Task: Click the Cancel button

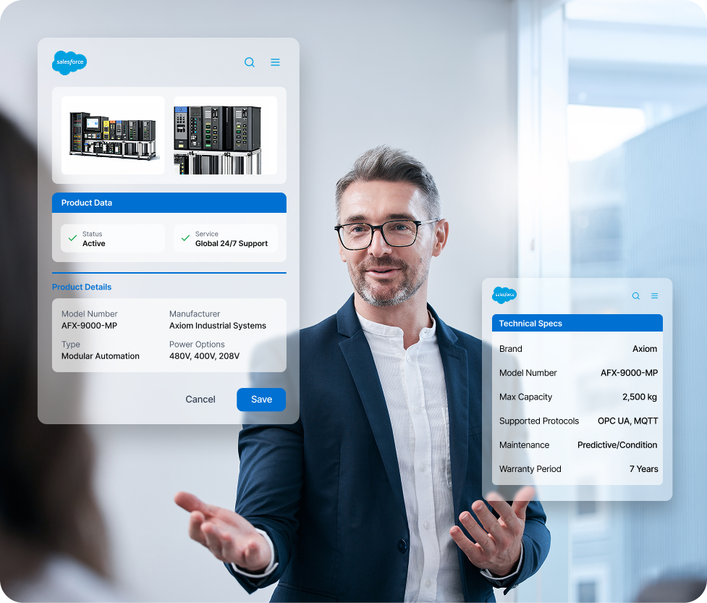Action: [x=200, y=400]
